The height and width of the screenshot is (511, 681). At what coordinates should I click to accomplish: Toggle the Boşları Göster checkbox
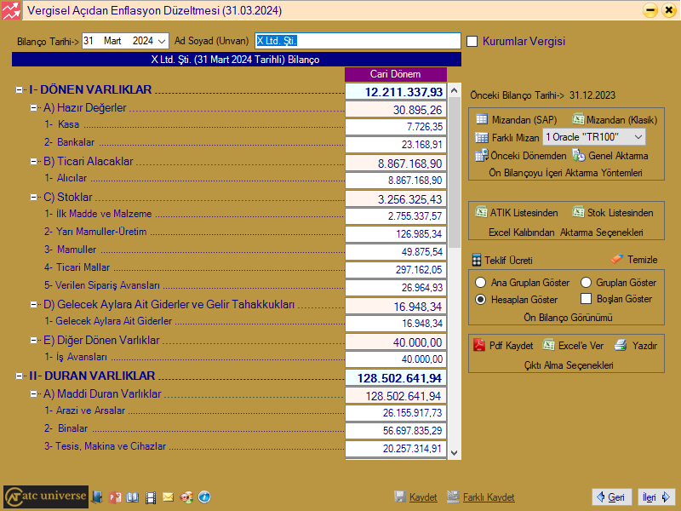coord(586,299)
